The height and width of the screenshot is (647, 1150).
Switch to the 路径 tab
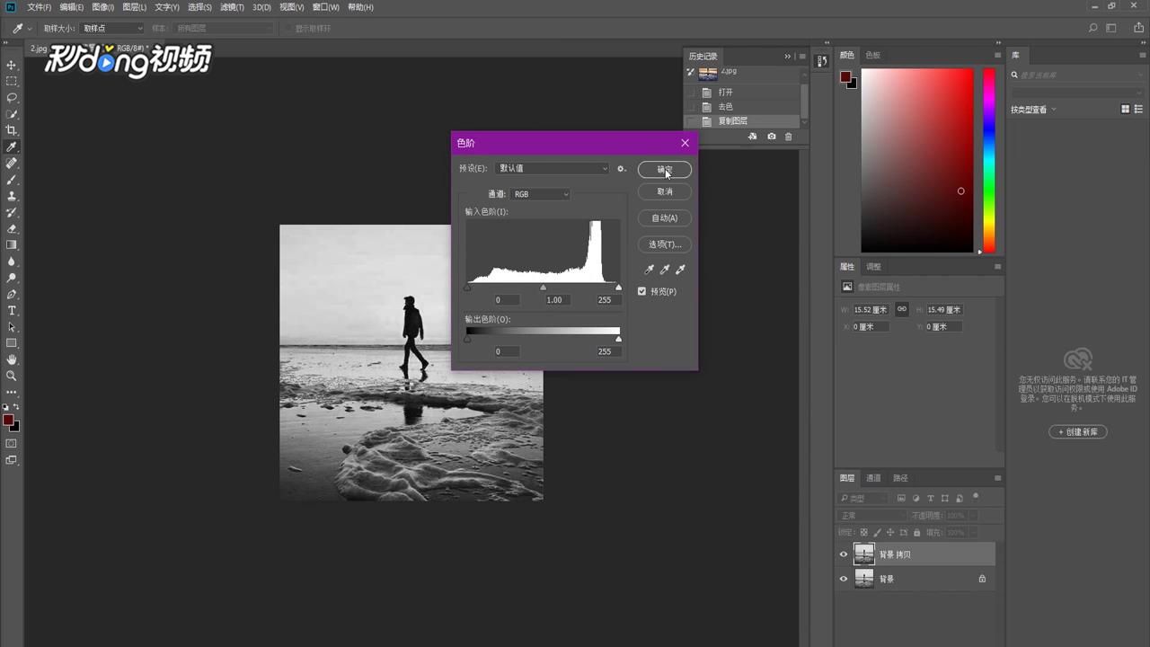pyautogui.click(x=900, y=478)
